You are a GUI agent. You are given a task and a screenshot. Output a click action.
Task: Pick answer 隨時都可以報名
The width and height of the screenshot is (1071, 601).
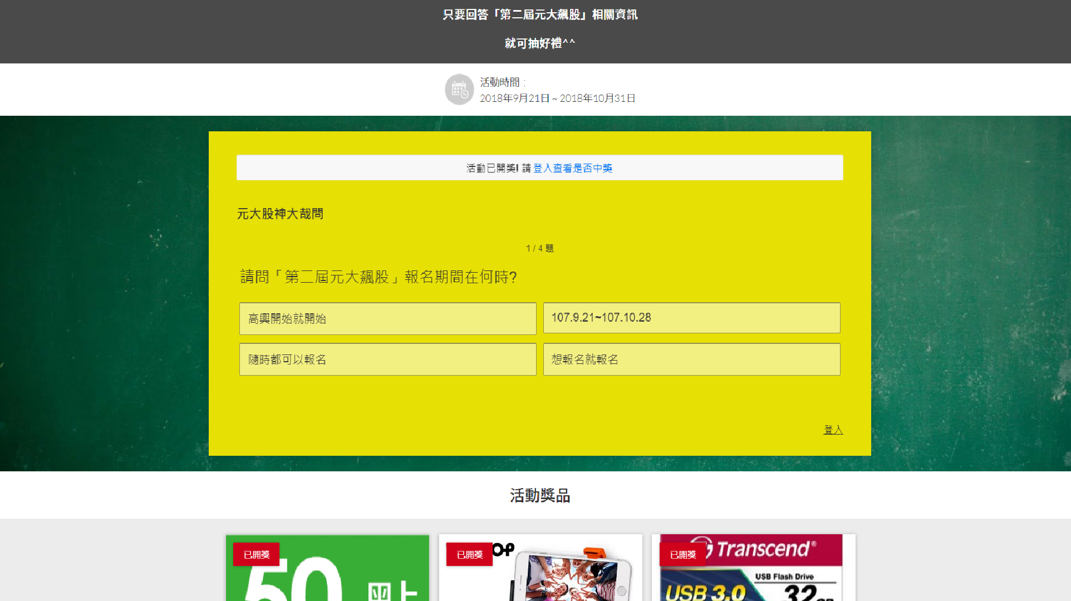click(387, 359)
